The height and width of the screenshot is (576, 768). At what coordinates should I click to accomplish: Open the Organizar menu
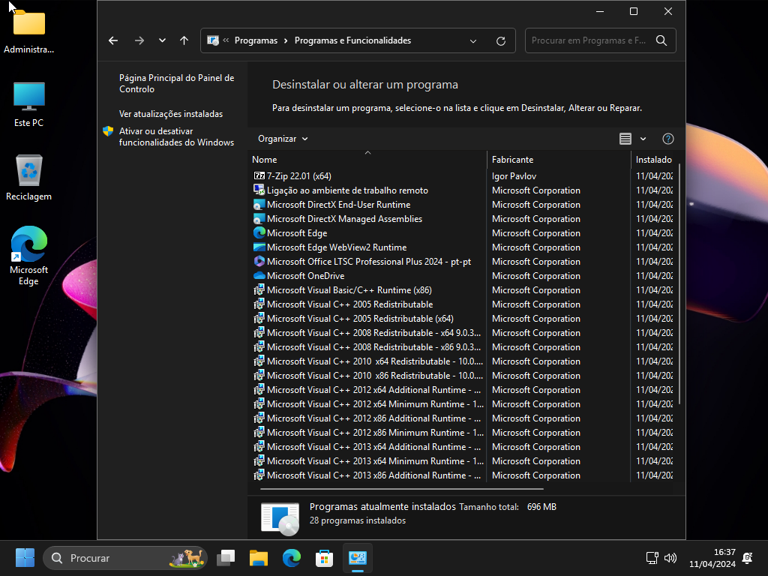tap(283, 139)
